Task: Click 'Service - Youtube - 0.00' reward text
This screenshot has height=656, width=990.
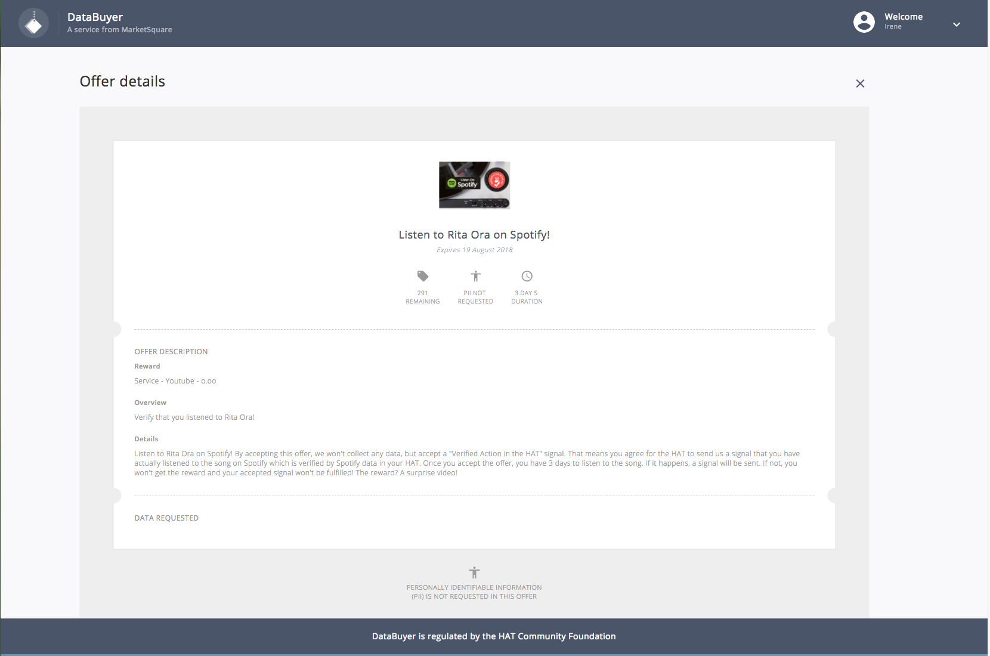Action: click(x=175, y=381)
